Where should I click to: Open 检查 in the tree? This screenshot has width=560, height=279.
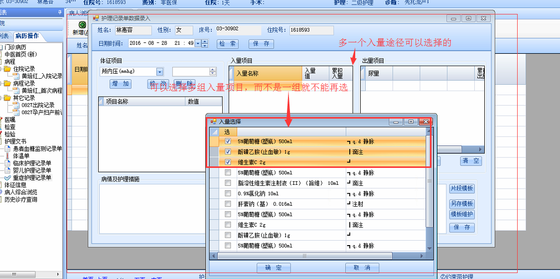pos(10,127)
